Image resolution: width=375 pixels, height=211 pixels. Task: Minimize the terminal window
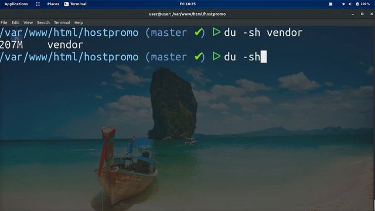pos(353,14)
